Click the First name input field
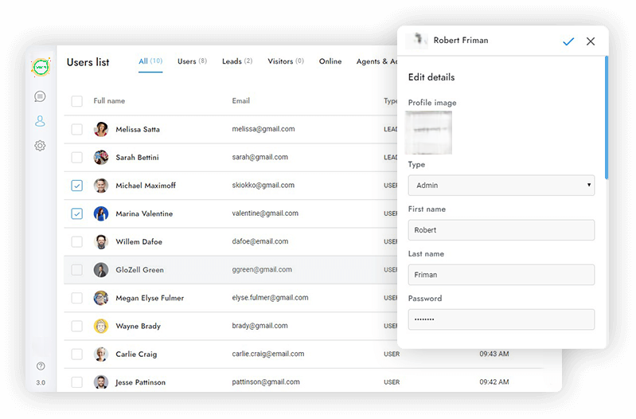636x419 pixels. tap(501, 230)
